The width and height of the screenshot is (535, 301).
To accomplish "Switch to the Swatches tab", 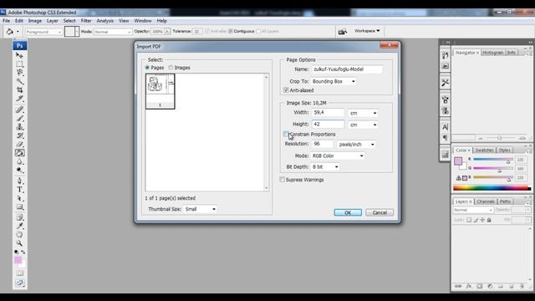I will coord(484,150).
